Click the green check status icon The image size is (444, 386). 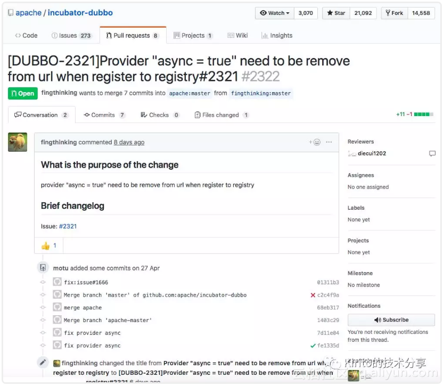coord(313,346)
